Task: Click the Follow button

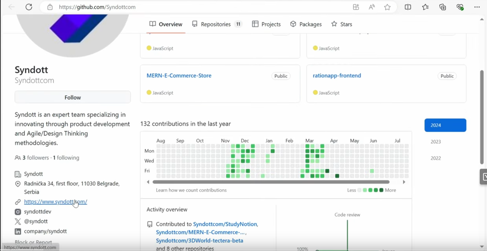Action: pos(73,97)
